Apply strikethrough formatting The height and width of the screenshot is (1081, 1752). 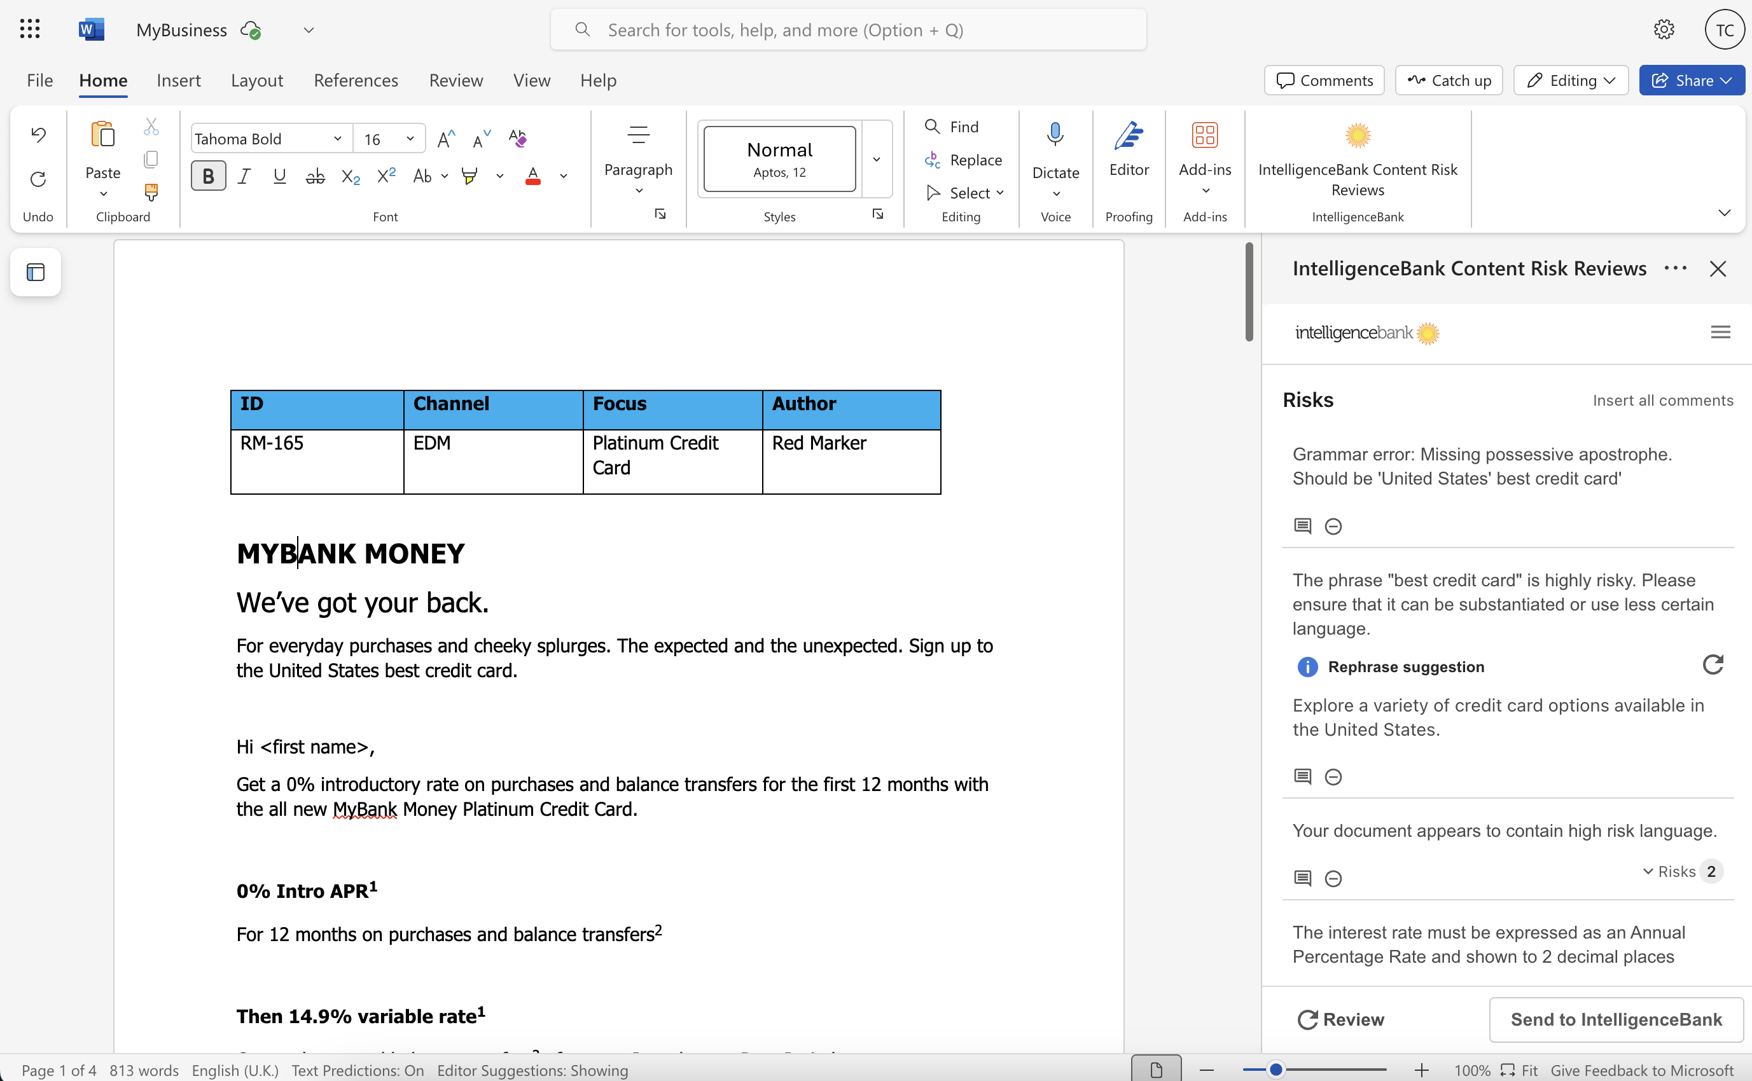315,176
